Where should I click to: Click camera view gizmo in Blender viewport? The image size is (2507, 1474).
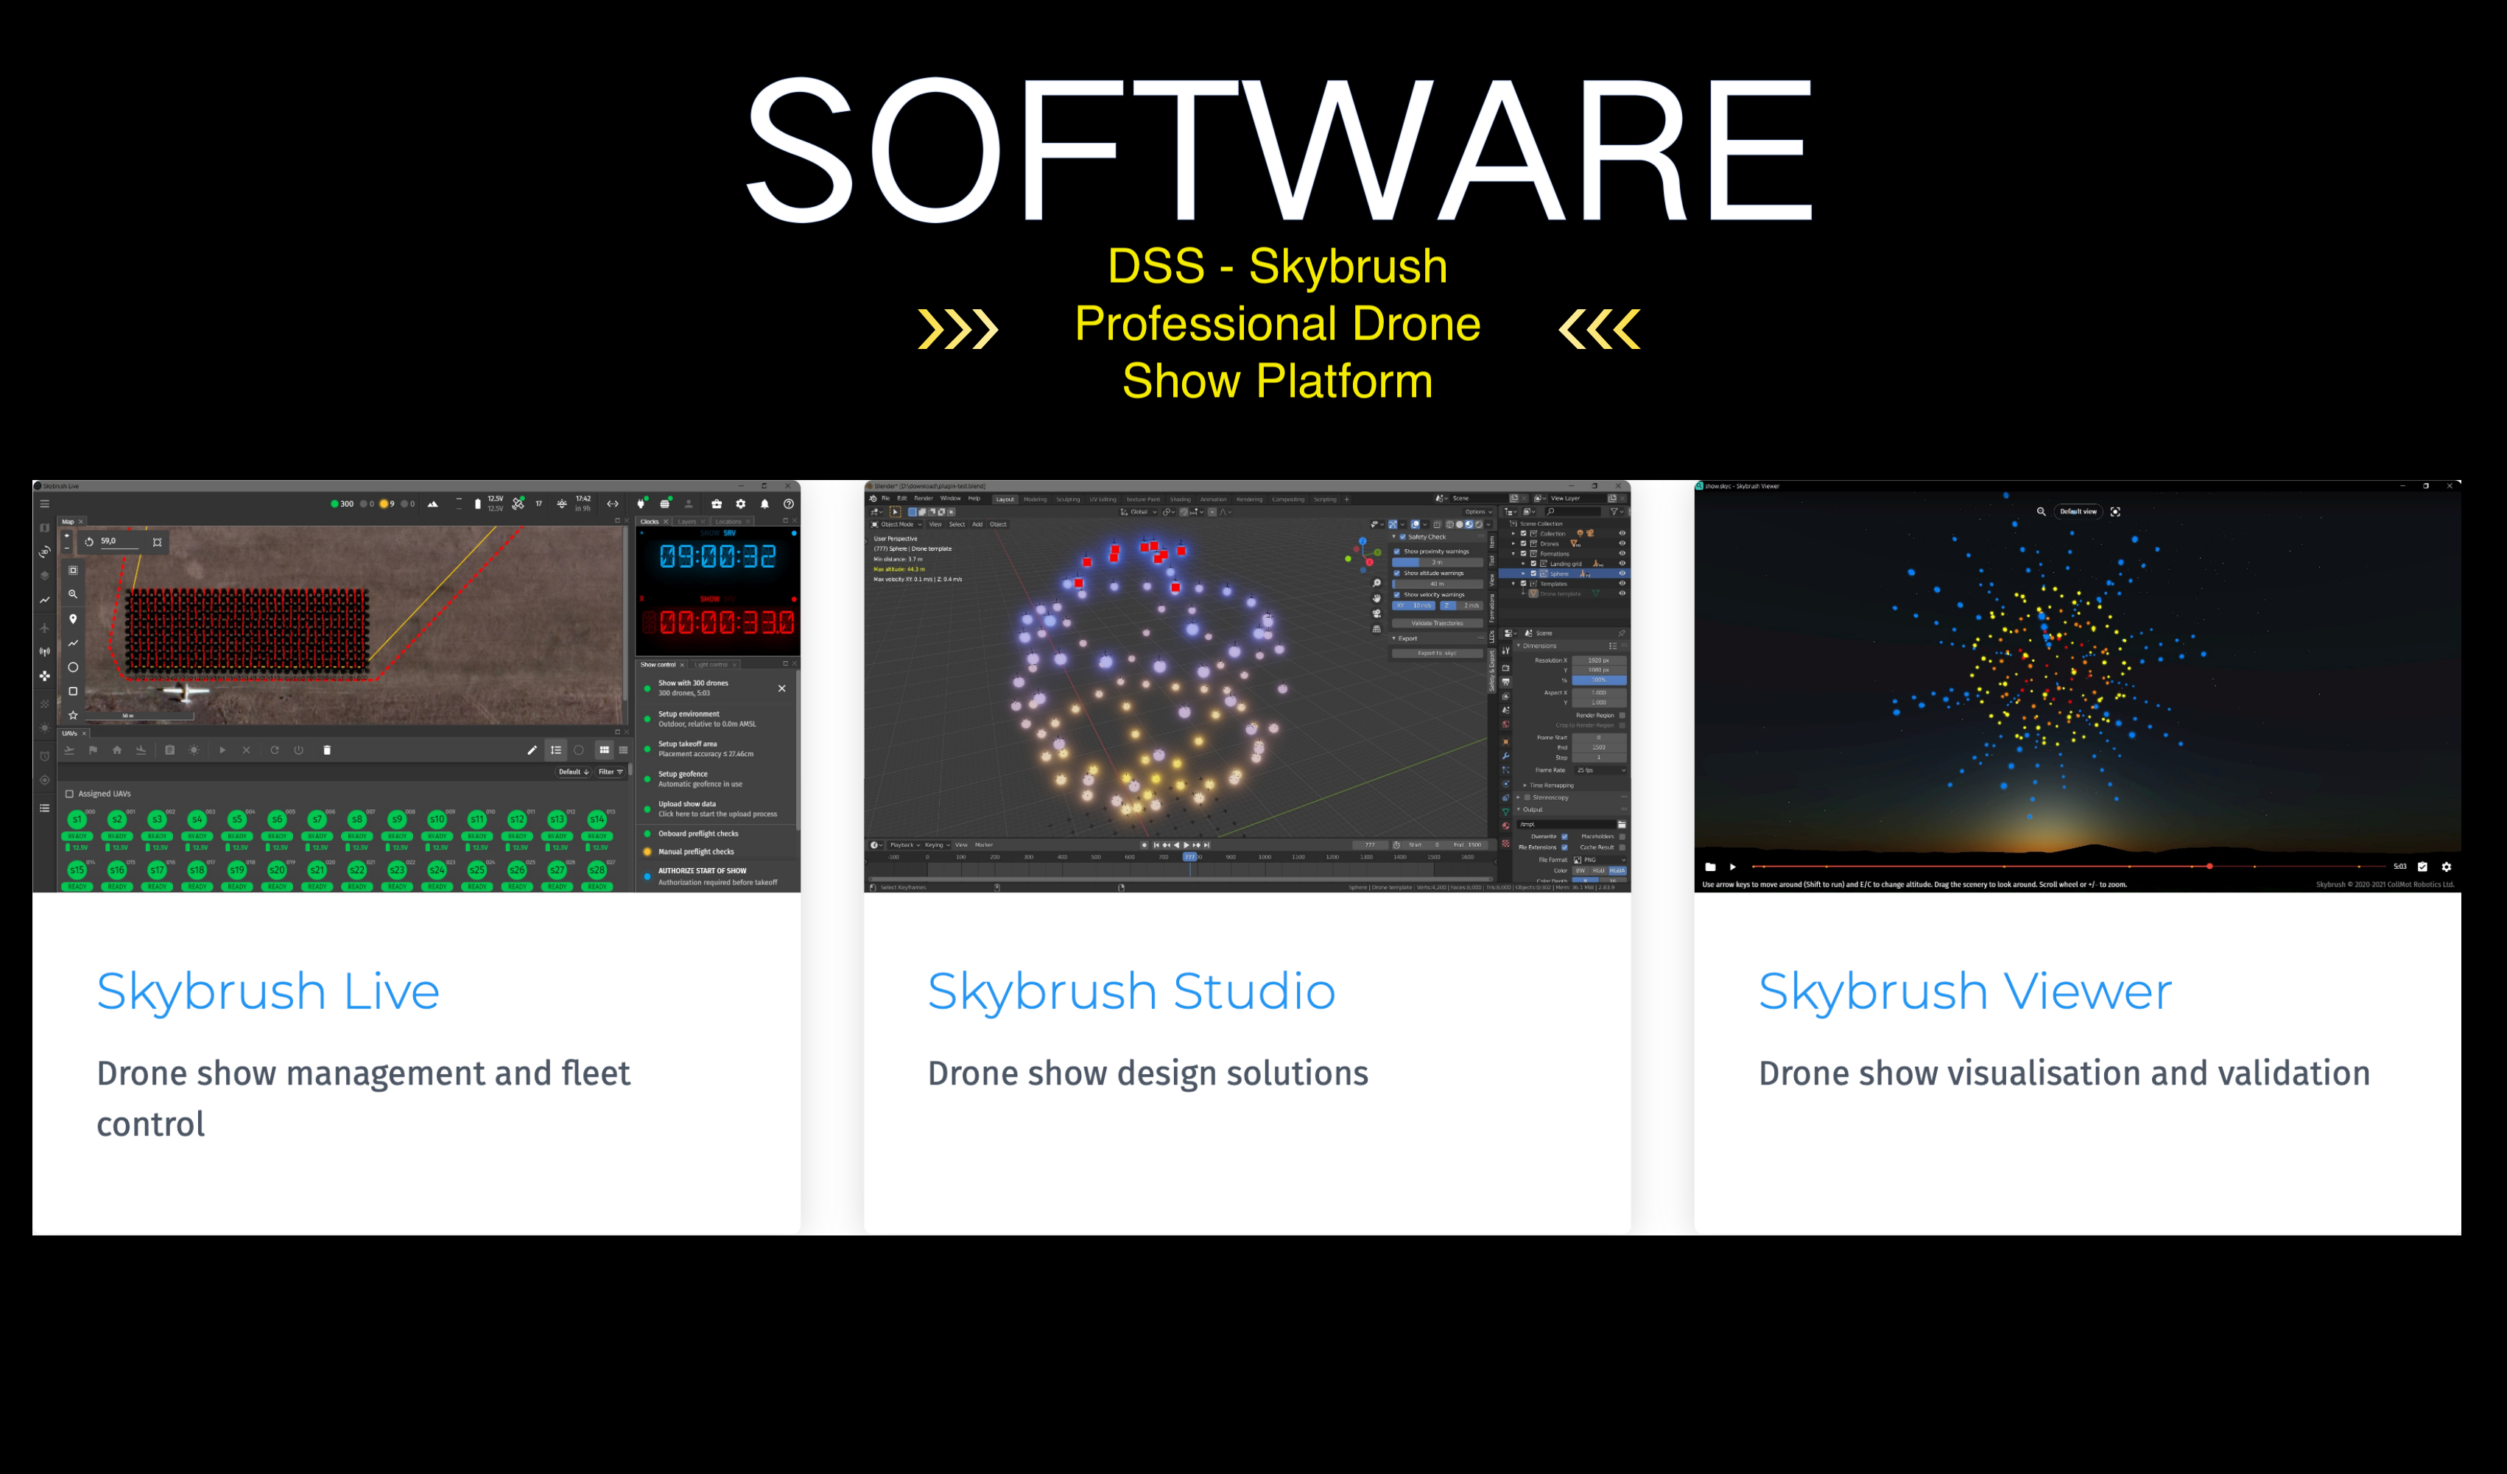click(1376, 613)
